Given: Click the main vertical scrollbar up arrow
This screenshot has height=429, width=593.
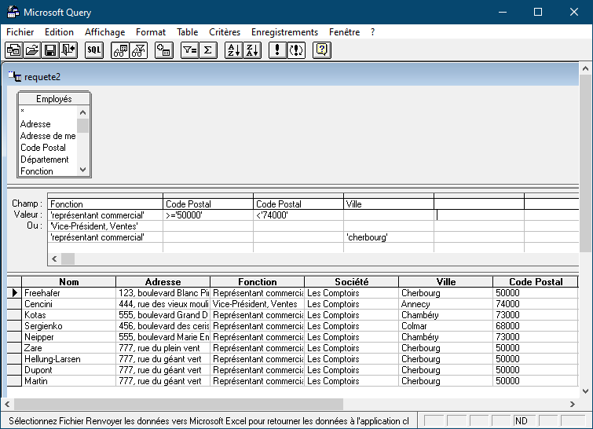Looking at the screenshot, I should coord(585,68).
